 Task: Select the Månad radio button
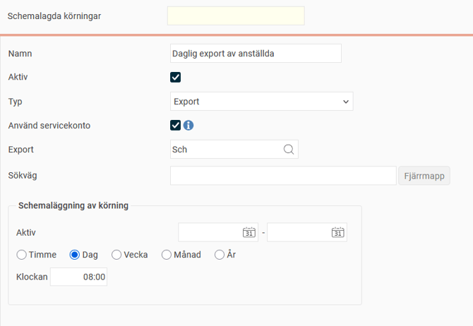click(167, 255)
